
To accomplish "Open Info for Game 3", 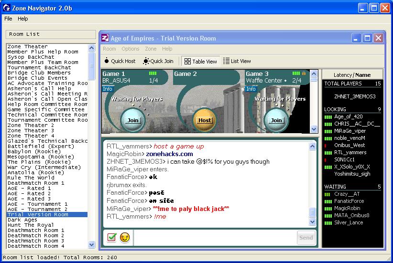I will (x=251, y=89).
